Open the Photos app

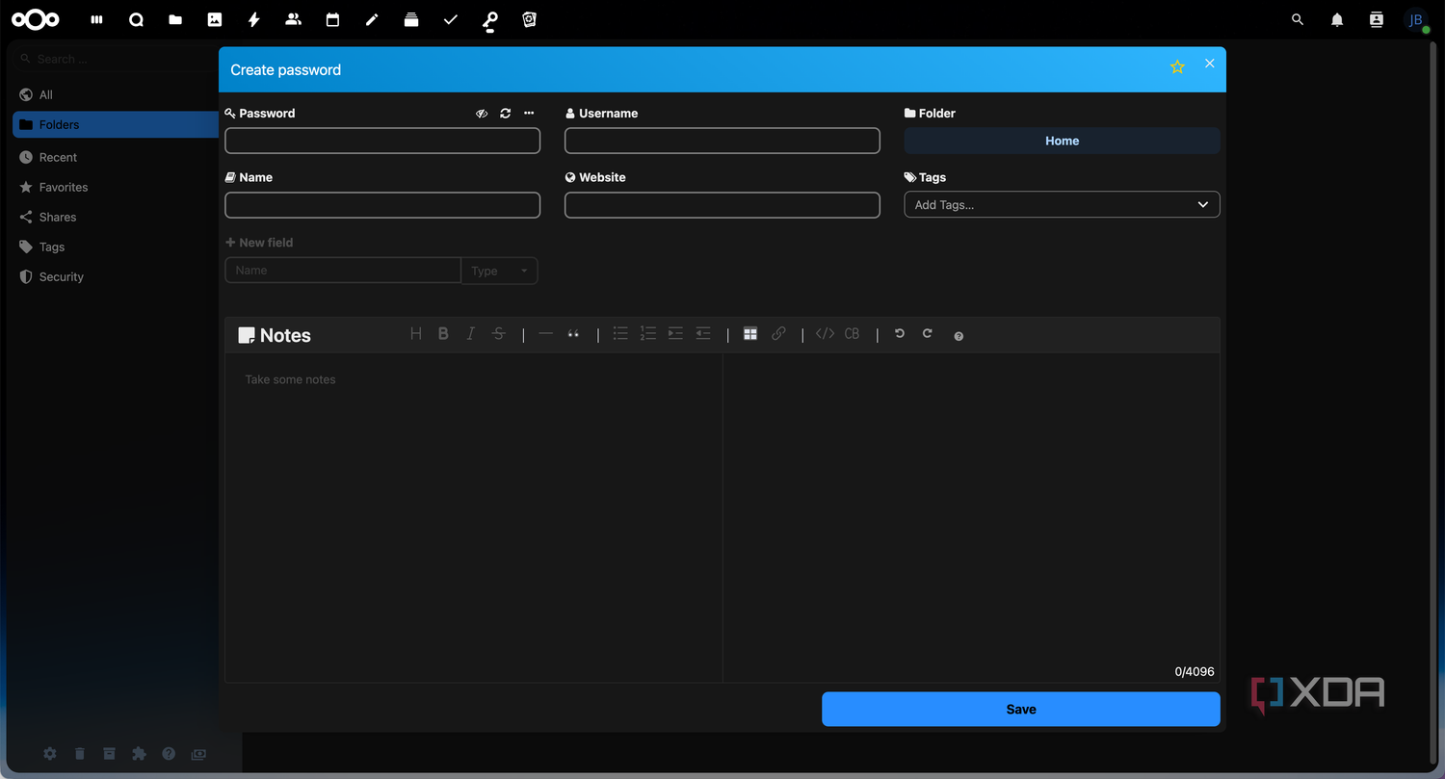[x=215, y=19]
